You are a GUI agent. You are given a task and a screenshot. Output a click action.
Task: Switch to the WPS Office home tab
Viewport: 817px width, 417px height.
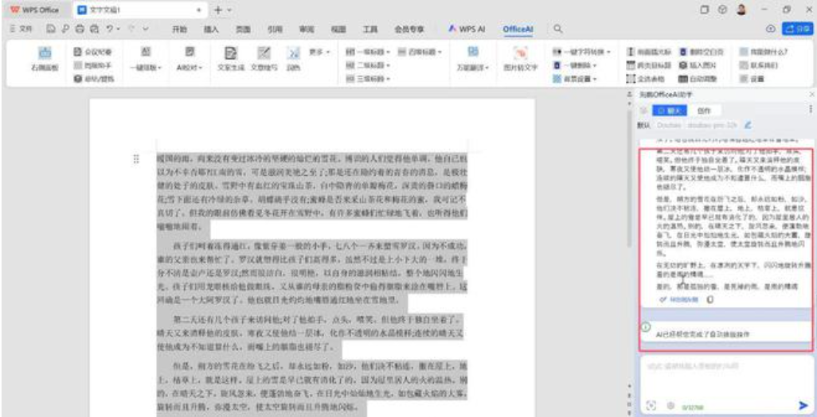coord(33,10)
